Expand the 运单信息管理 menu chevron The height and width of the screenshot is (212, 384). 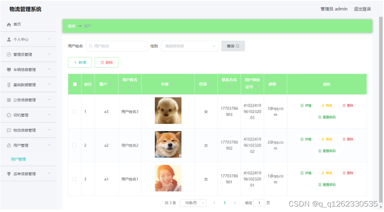pos(49,174)
